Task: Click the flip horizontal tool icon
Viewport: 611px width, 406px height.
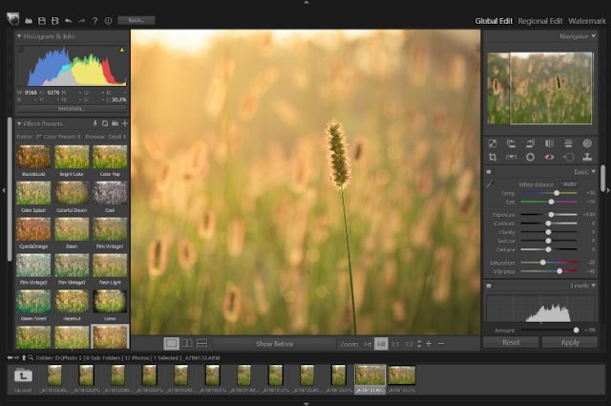Action: click(x=550, y=143)
